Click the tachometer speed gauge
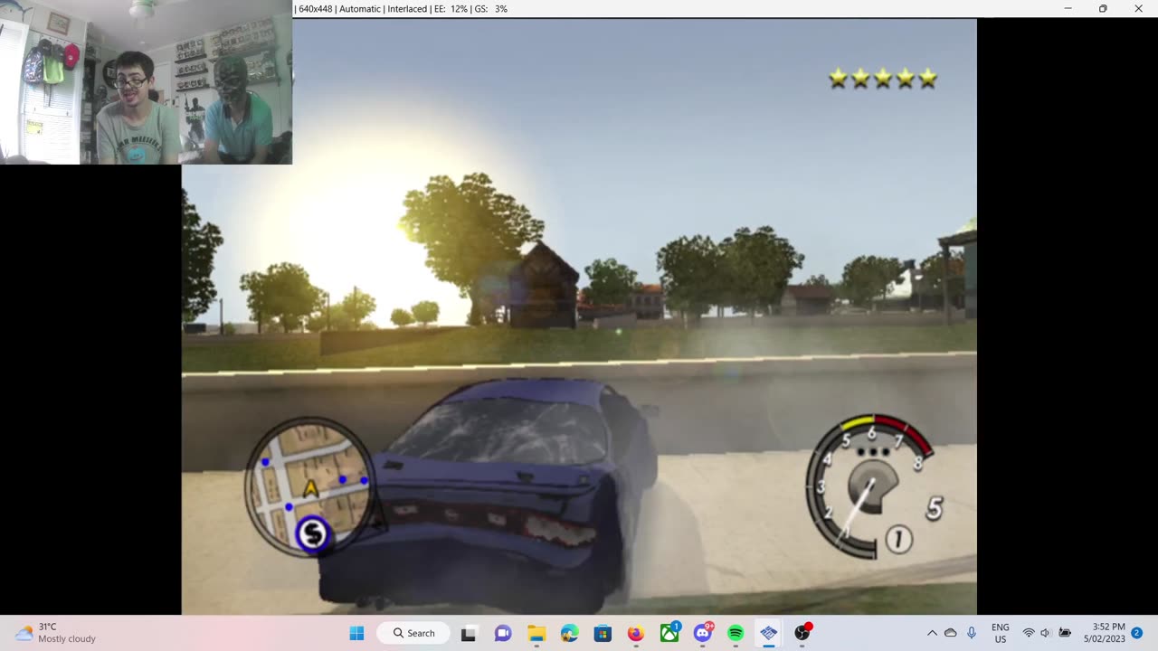Image resolution: width=1158 pixels, height=651 pixels. pyautogui.click(x=869, y=486)
